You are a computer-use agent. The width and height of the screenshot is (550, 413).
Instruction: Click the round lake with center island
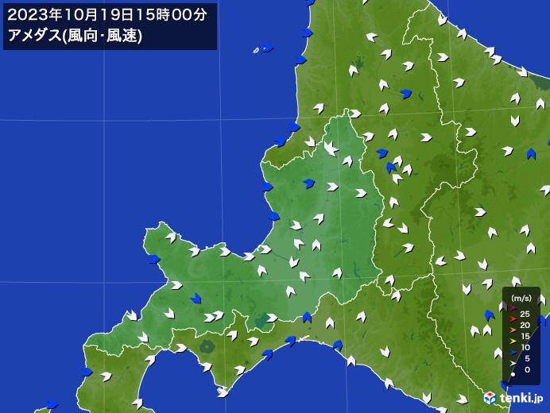207,347
